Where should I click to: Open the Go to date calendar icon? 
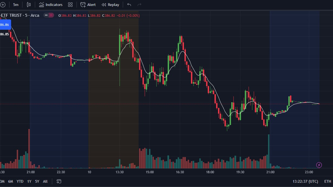point(59,181)
